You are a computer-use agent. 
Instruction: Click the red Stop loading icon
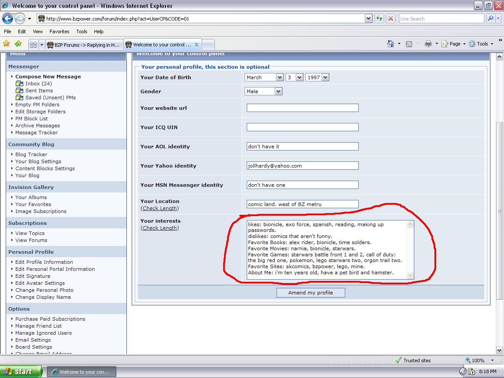391,19
